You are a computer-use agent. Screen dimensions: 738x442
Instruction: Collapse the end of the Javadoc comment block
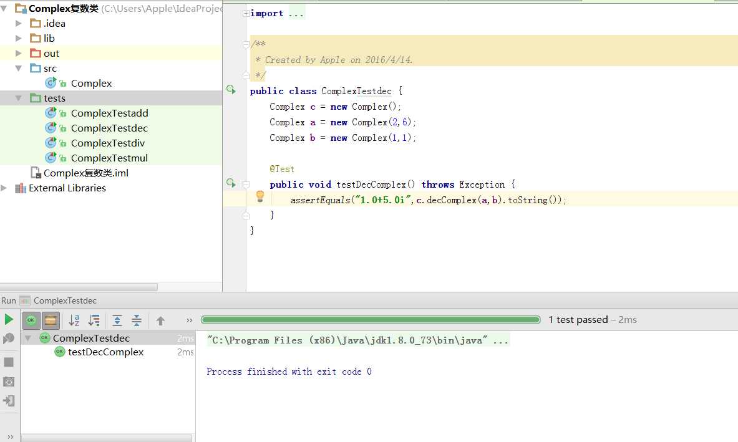(246, 75)
